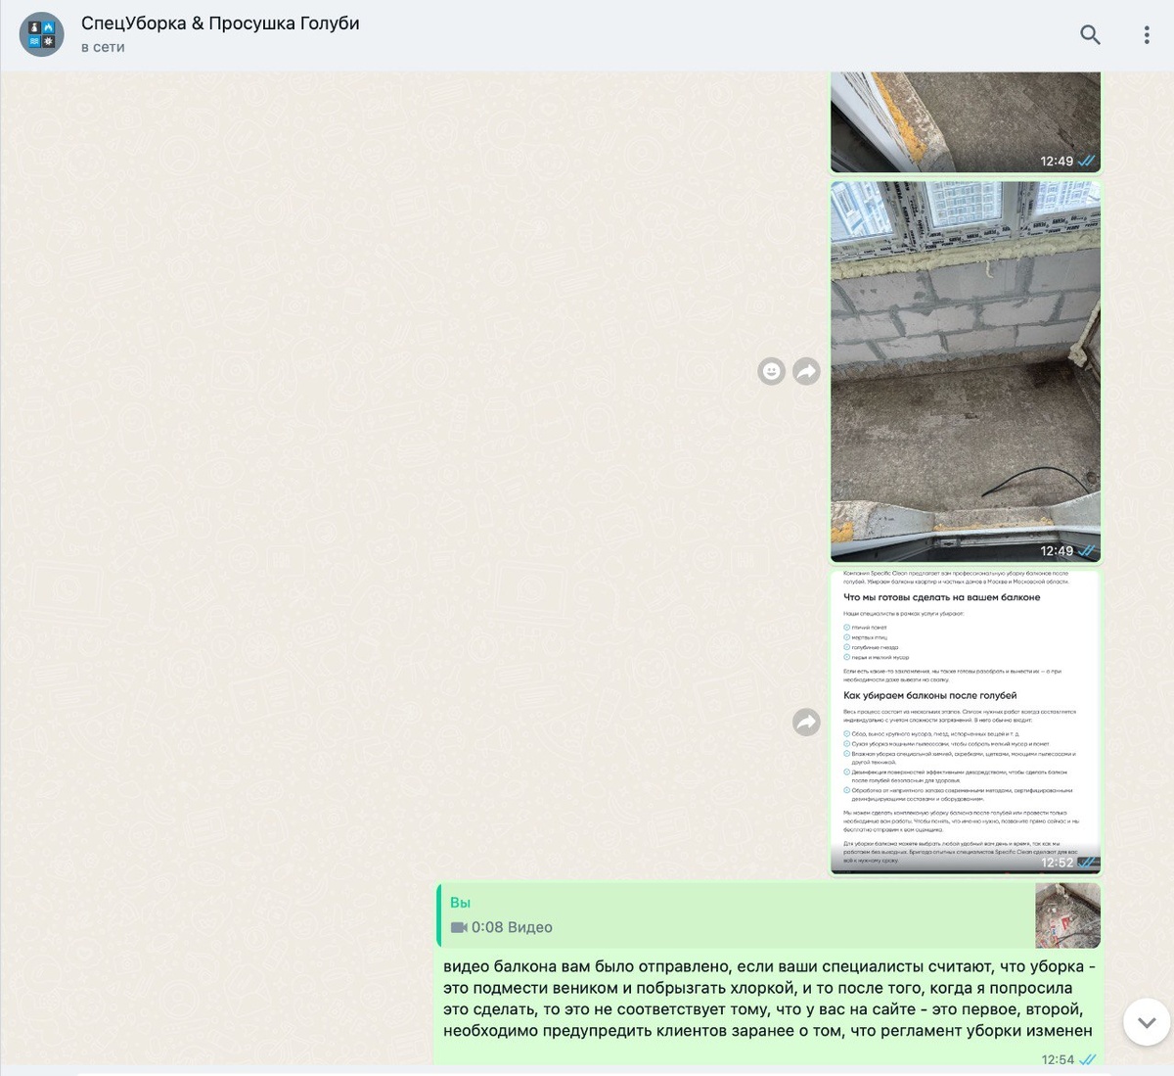Click the 12:54 timestamp on text message
The width and height of the screenshot is (1174, 1076).
(1058, 1059)
